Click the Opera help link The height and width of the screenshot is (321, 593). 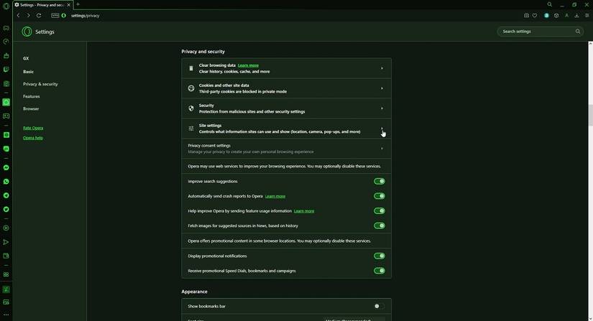[x=33, y=138]
